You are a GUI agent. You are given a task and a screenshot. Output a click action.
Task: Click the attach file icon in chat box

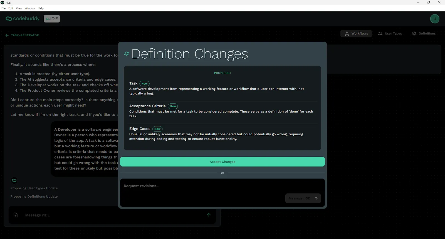[x=16, y=215]
